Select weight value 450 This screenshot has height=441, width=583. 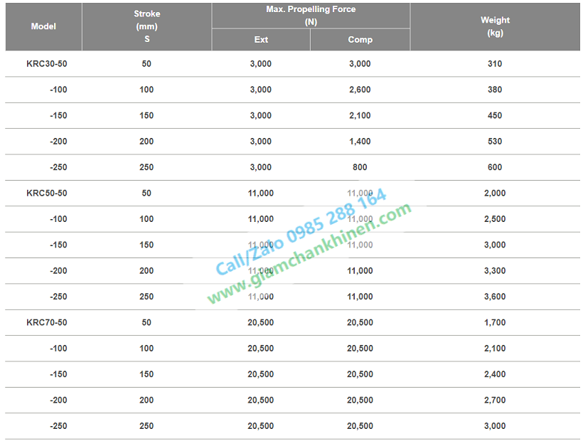click(x=495, y=116)
